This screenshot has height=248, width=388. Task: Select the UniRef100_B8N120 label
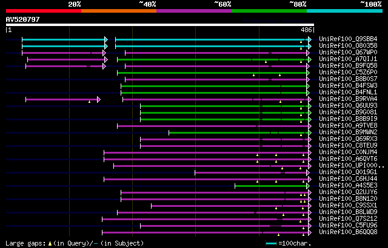tap(348, 199)
